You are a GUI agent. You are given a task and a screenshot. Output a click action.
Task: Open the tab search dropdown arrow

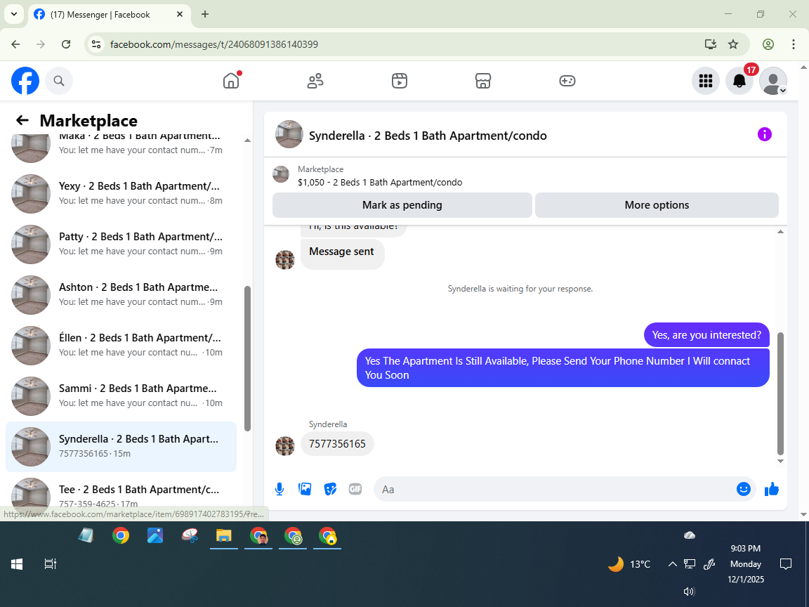pos(14,14)
